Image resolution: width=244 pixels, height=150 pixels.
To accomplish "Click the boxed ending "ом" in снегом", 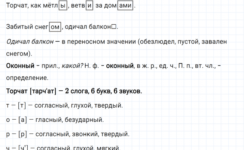I will click(x=55, y=27).
